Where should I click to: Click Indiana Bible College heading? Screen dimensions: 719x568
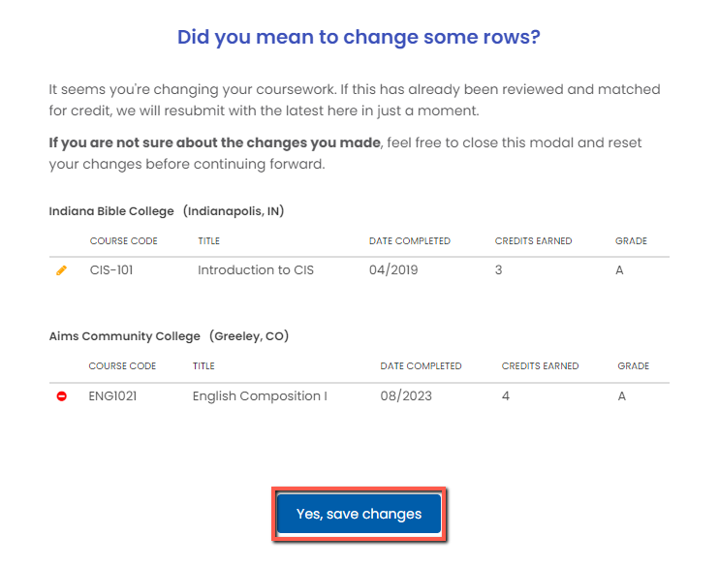[110, 211]
